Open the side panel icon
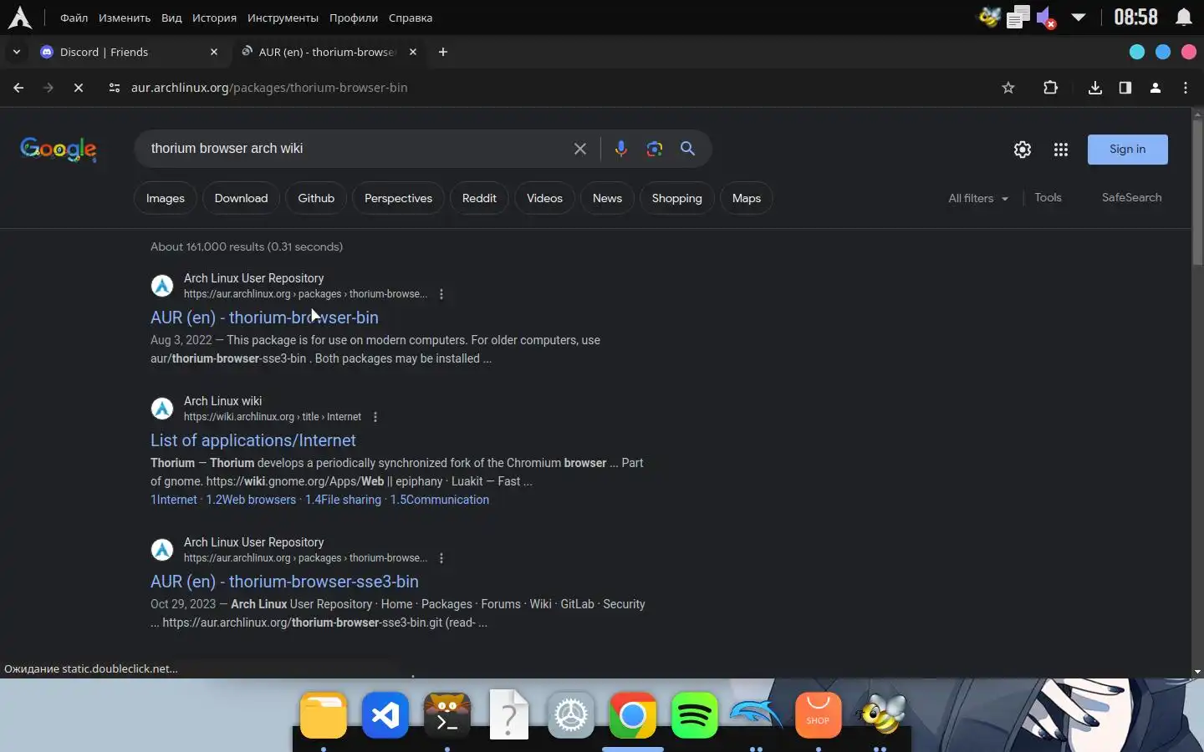Screen dimensions: 1204x752 1125,88
